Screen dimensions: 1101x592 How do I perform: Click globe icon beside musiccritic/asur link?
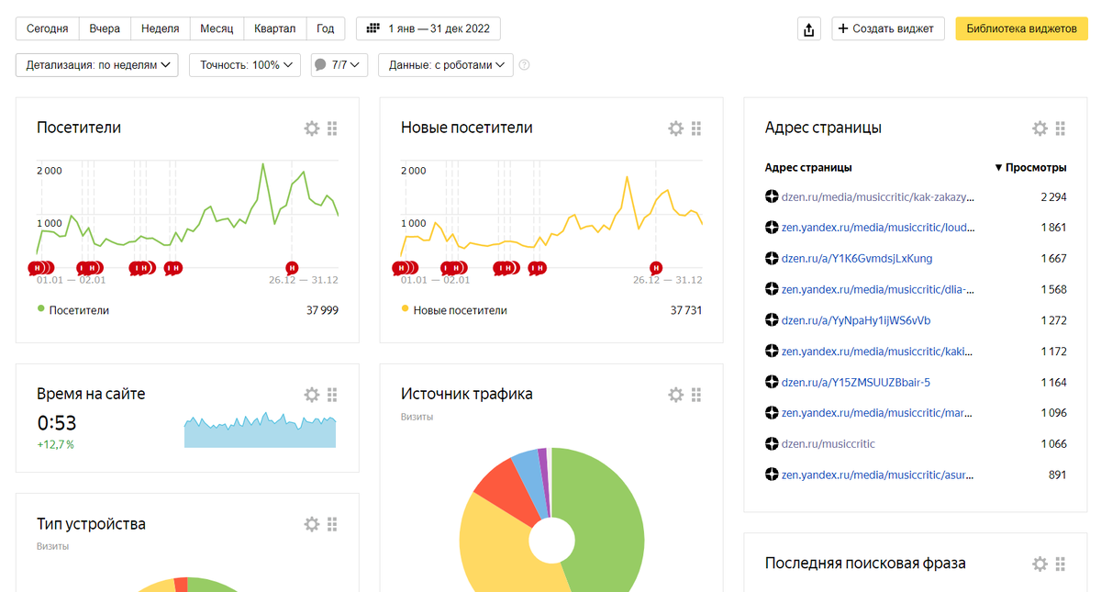772,475
